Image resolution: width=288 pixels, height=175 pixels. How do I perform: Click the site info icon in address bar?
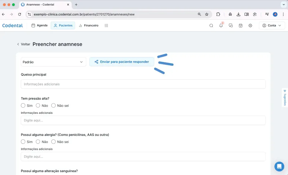(x=29, y=14)
